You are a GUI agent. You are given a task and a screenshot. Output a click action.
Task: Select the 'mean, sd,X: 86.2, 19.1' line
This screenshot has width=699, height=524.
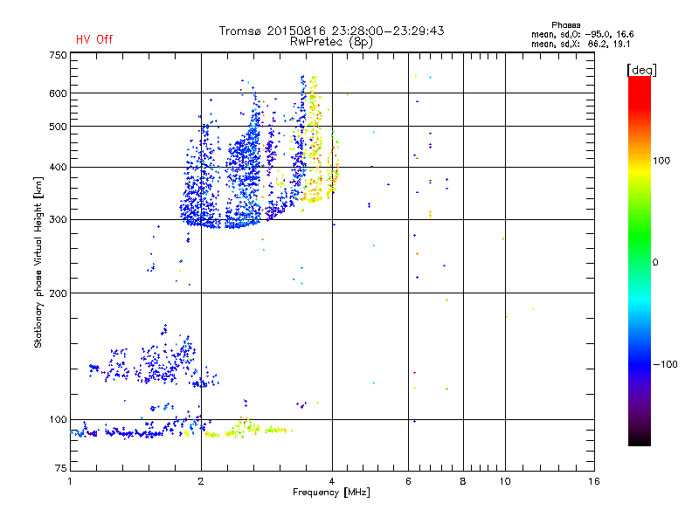click(580, 45)
